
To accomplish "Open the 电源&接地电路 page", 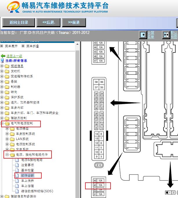I will 32,160.
